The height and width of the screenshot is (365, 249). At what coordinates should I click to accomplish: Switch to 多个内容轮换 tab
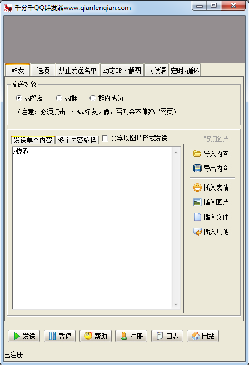[x=77, y=140]
